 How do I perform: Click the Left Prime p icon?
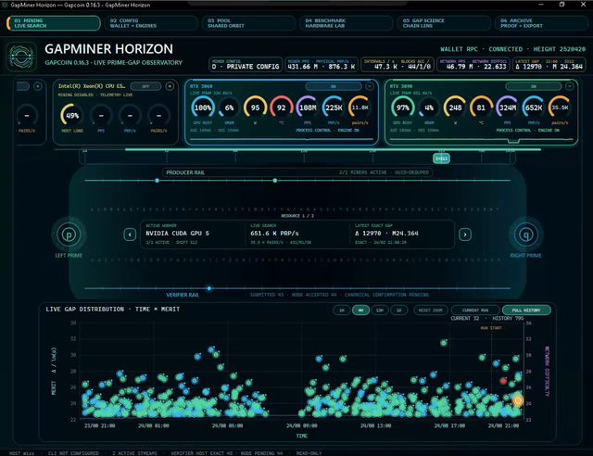pos(69,234)
